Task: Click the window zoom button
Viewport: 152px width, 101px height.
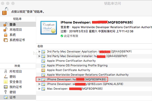Action: (x=13, y=3)
